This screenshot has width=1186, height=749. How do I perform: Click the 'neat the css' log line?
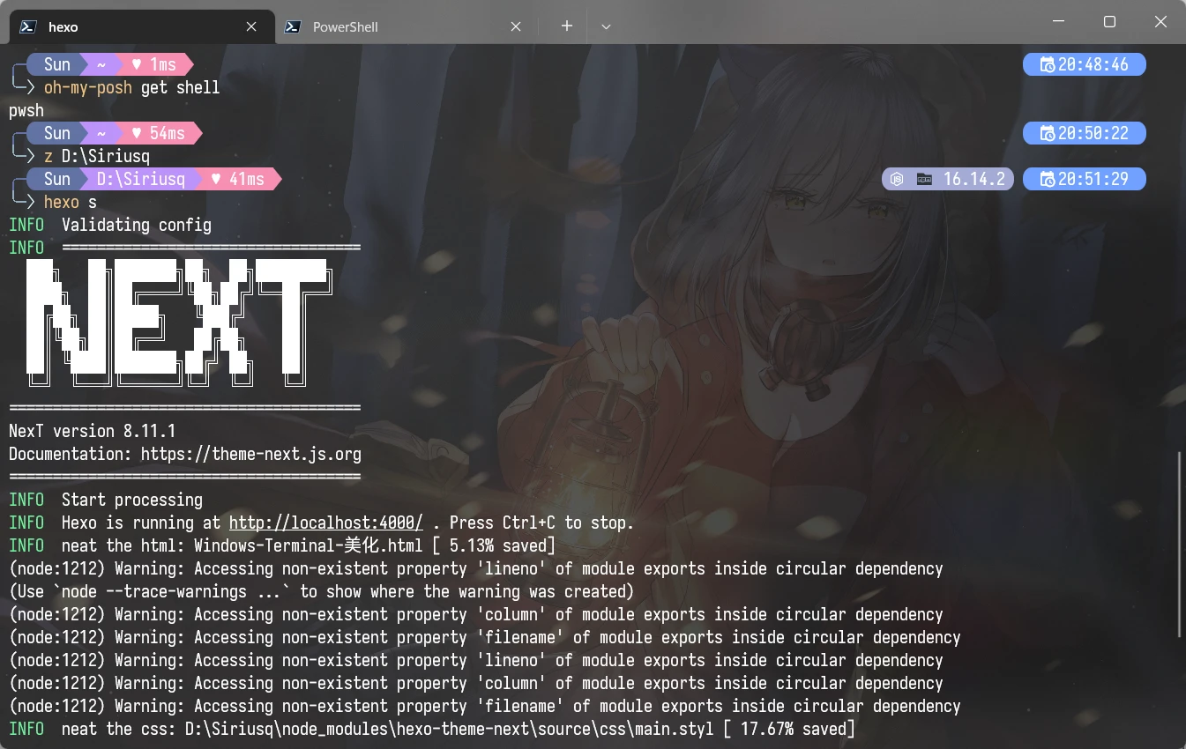pyautogui.click(x=432, y=729)
